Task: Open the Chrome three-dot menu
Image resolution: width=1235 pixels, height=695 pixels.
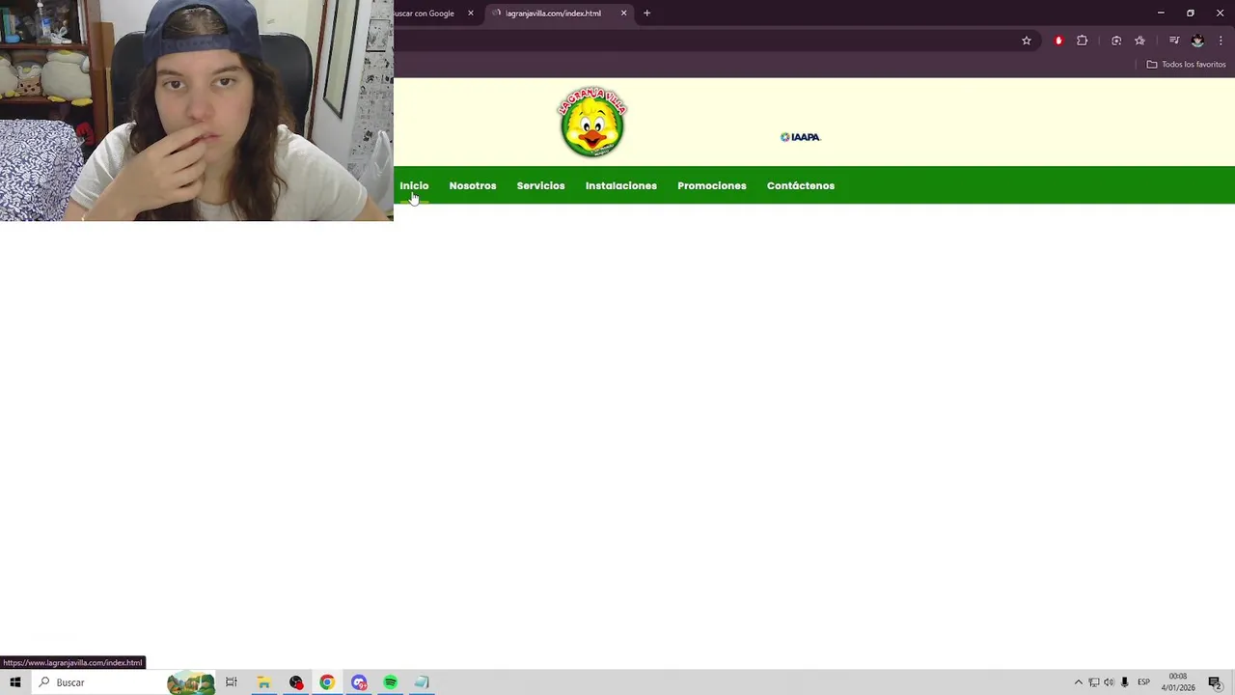Action: click(1221, 41)
